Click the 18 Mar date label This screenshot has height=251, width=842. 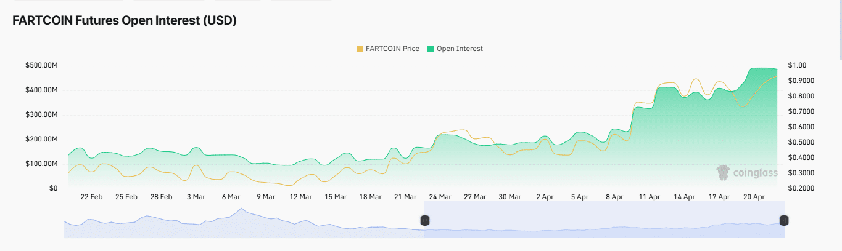click(370, 197)
